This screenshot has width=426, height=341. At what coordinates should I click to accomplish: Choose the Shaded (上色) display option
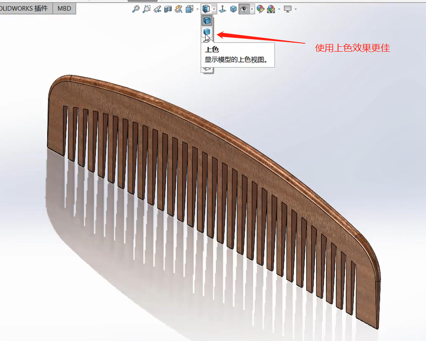pos(207,32)
